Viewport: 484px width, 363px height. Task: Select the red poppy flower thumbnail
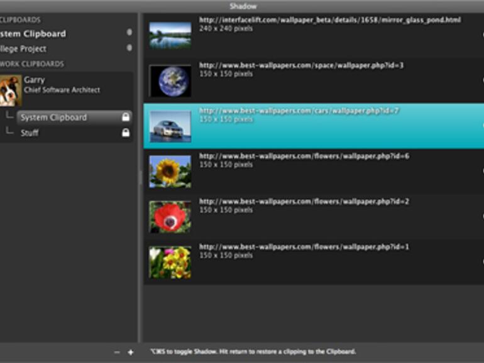170,217
